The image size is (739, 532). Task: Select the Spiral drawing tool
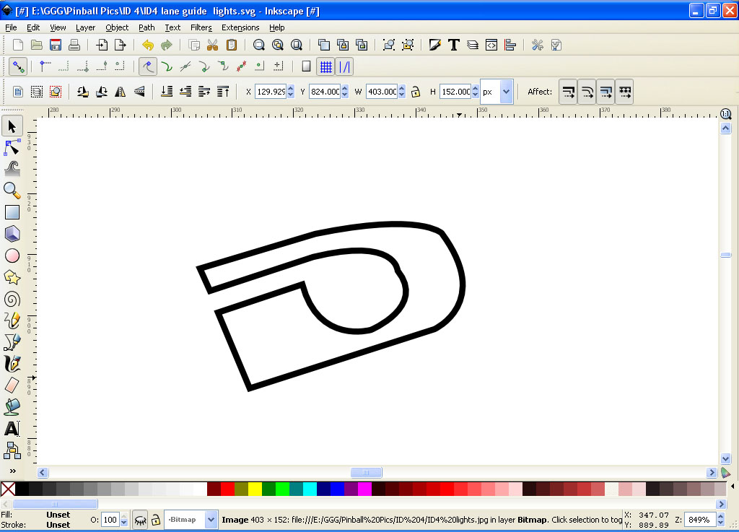click(x=12, y=299)
